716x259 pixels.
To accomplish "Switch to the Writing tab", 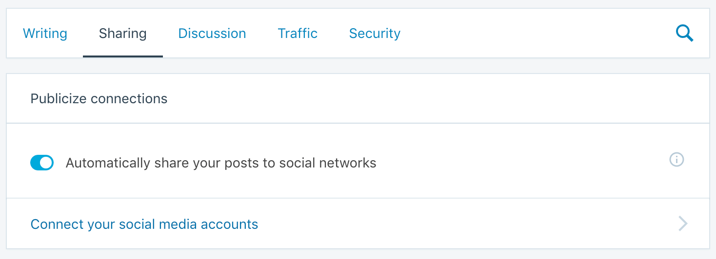I will (45, 34).
